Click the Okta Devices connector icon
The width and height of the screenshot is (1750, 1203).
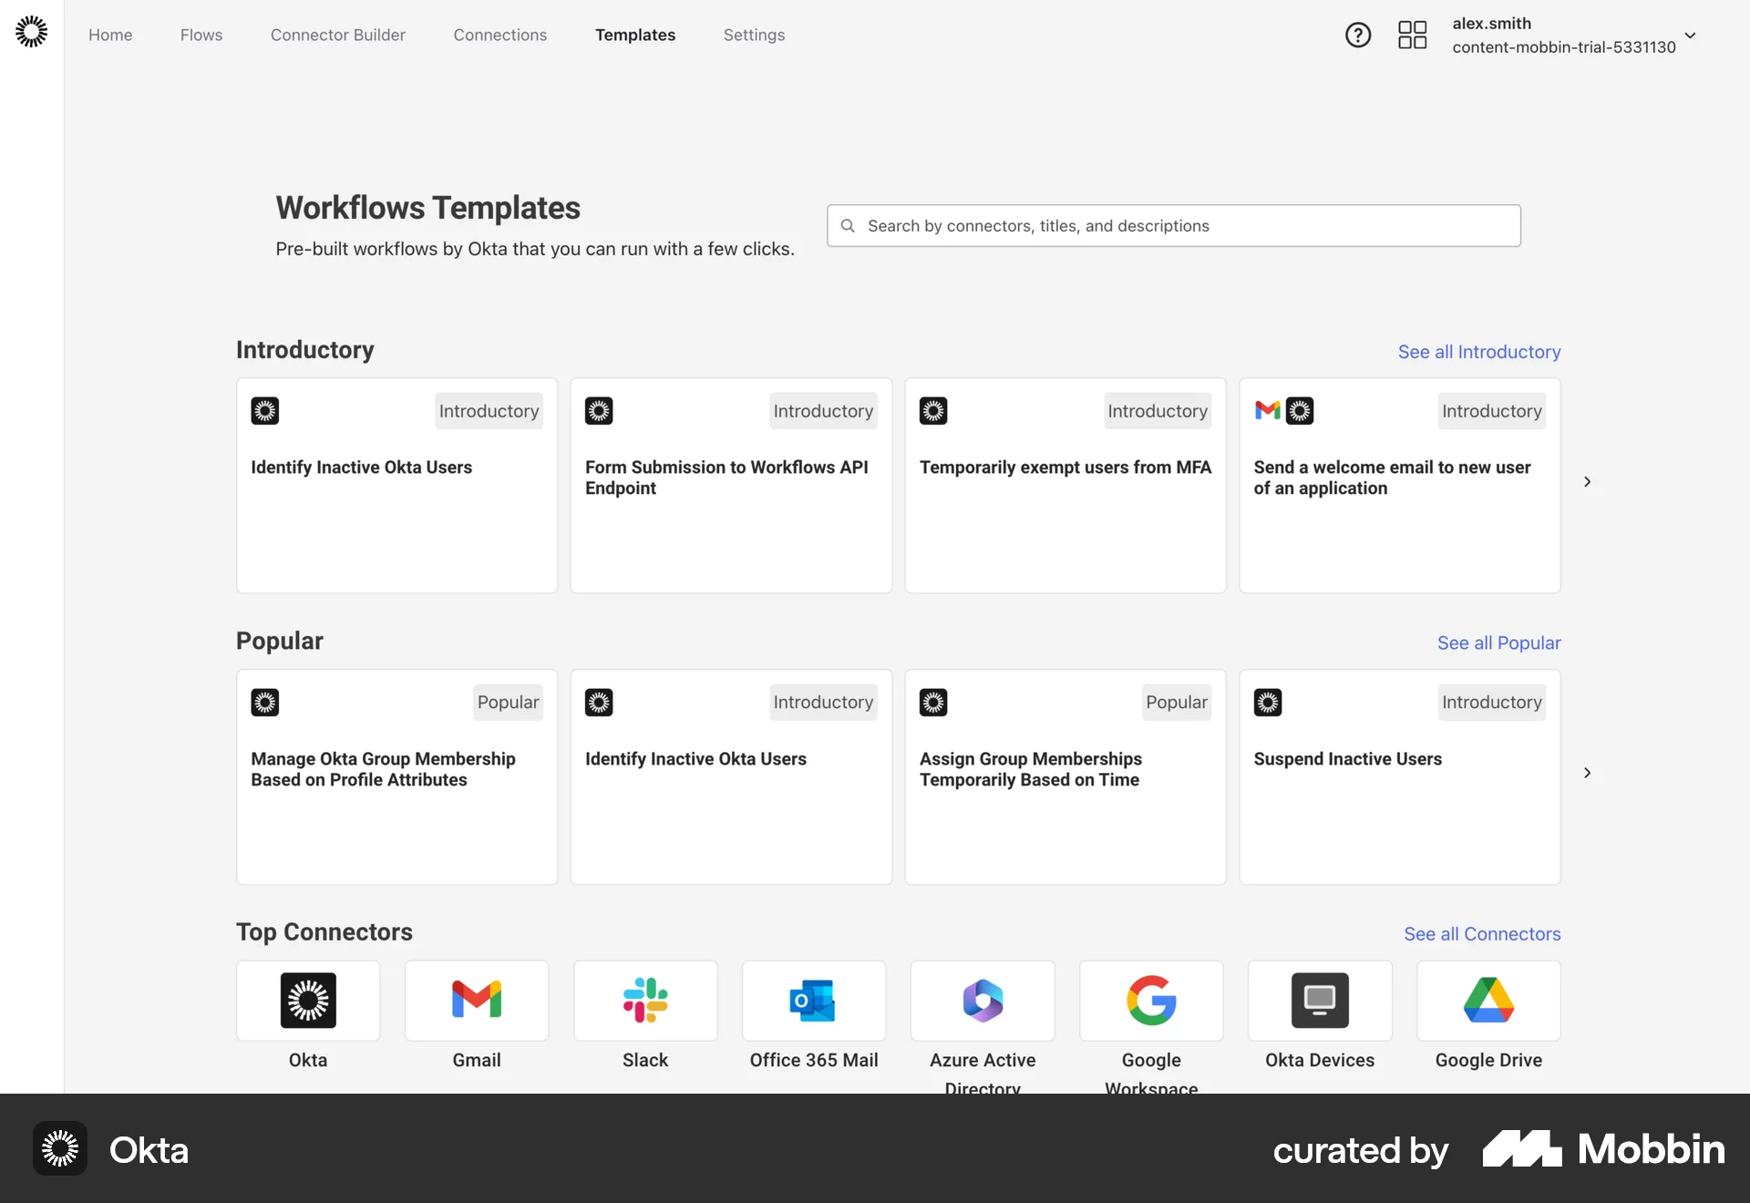click(1319, 1001)
